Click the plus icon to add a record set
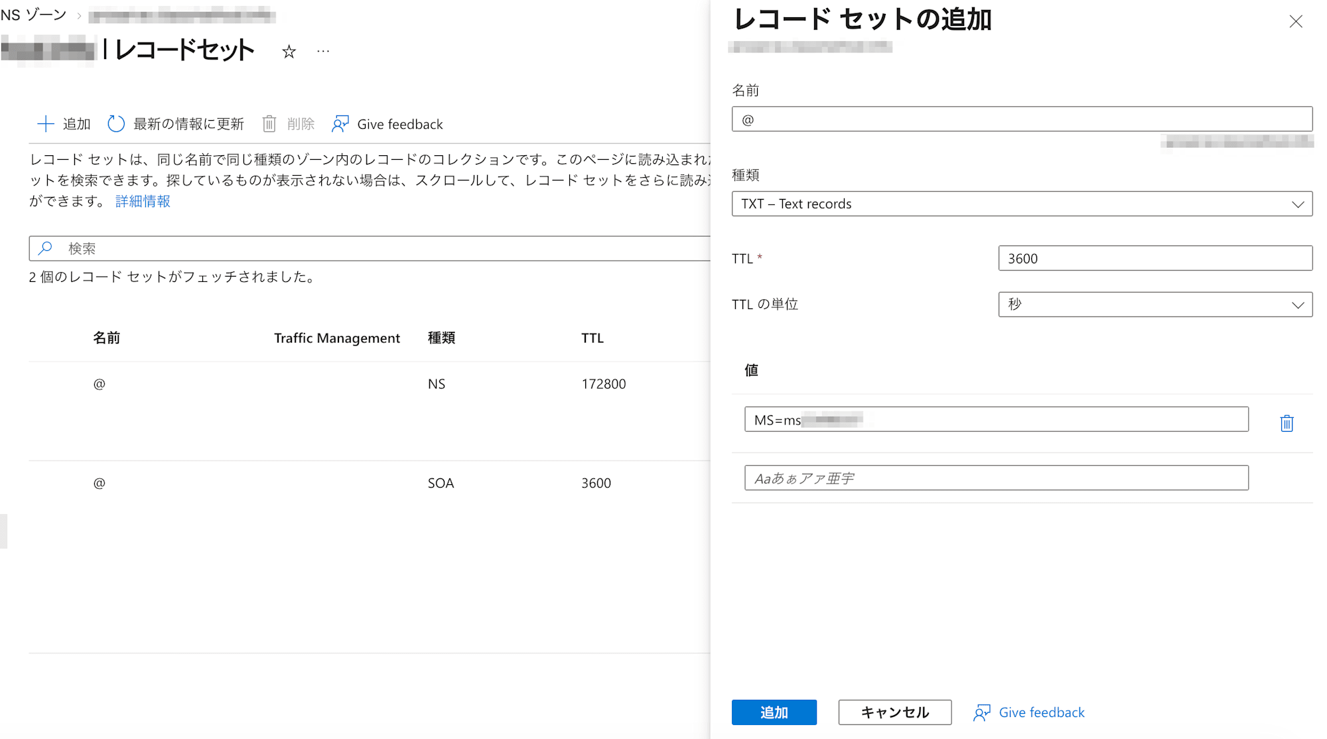The width and height of the screenshot is (1327, 739). coord(45,124)
